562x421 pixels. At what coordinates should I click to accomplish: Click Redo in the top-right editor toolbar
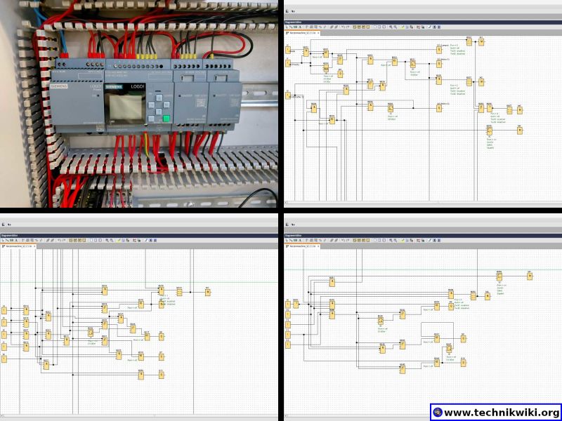click(x=347, y=27)
